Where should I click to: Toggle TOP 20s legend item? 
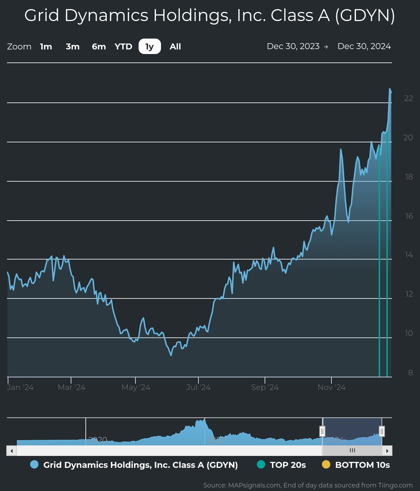coord(281,465)
